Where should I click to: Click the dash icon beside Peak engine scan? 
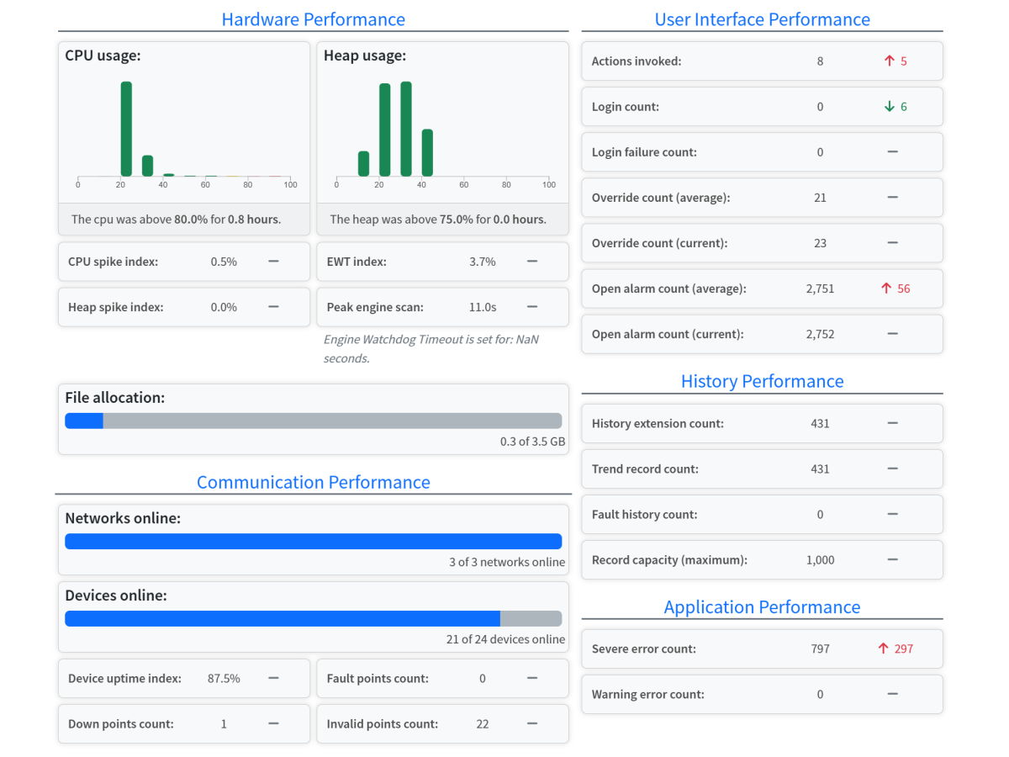(x=532, y=307)
